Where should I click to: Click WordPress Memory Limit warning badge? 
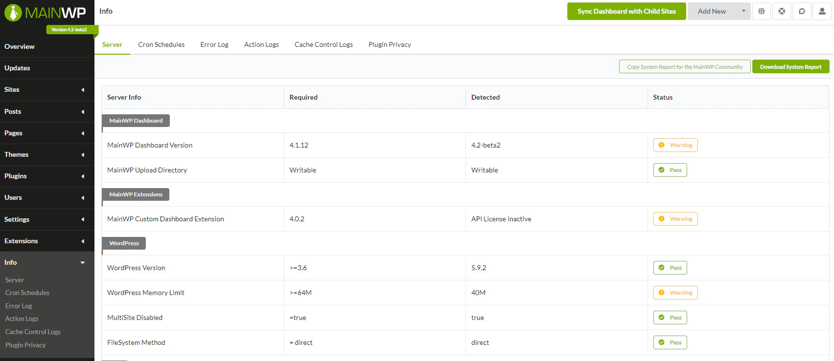pos(675,293)
